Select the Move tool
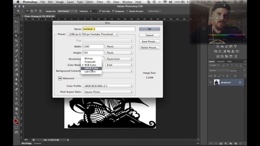This screenshot has height=146, width=260. tap(16, 21)
